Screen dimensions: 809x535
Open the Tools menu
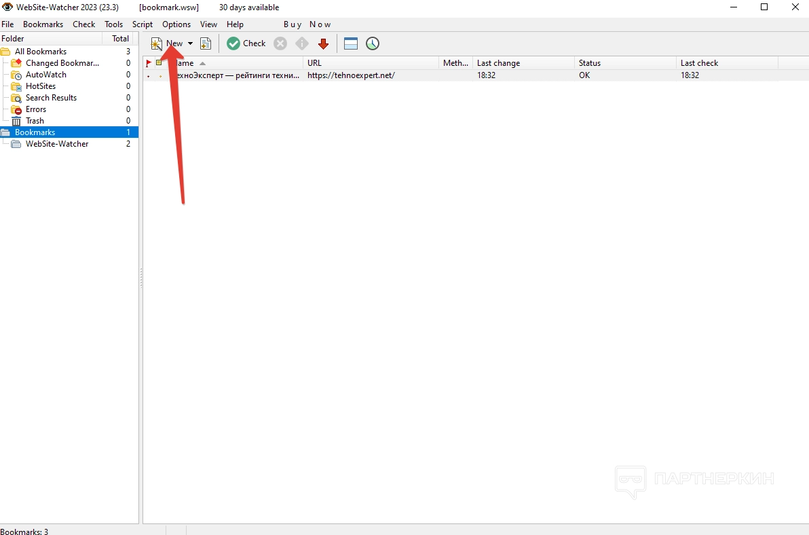pos(113,24)
